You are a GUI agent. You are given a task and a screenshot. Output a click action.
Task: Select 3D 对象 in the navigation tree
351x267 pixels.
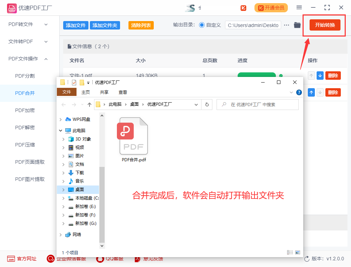point(83,139)
